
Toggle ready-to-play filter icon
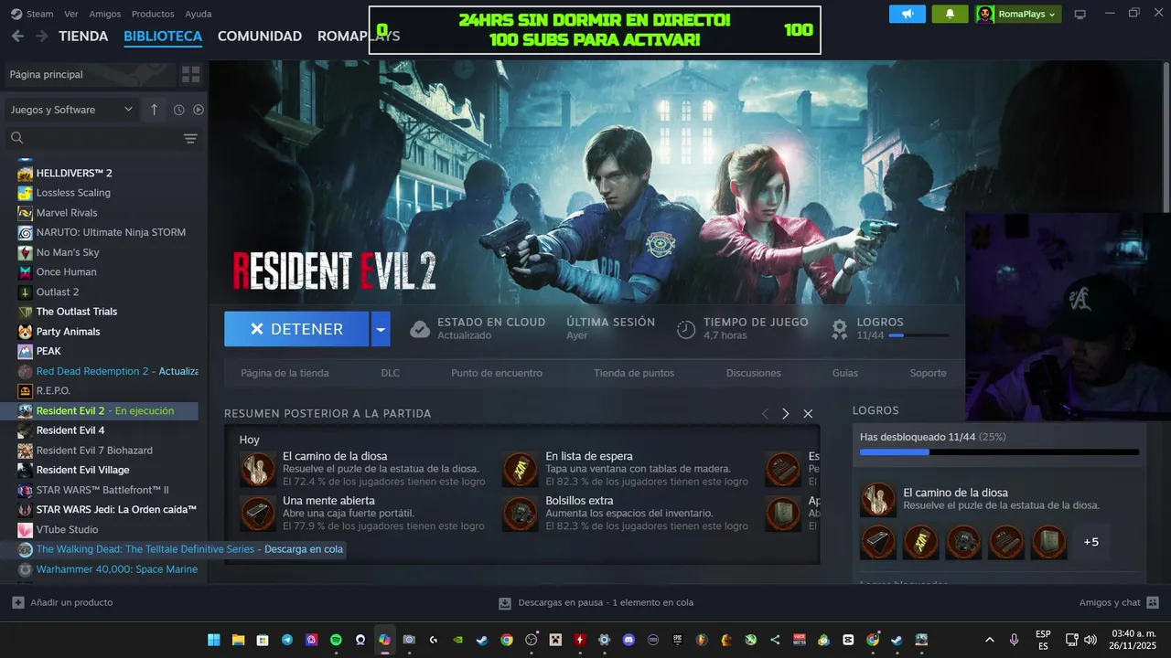tap(199, 110)
